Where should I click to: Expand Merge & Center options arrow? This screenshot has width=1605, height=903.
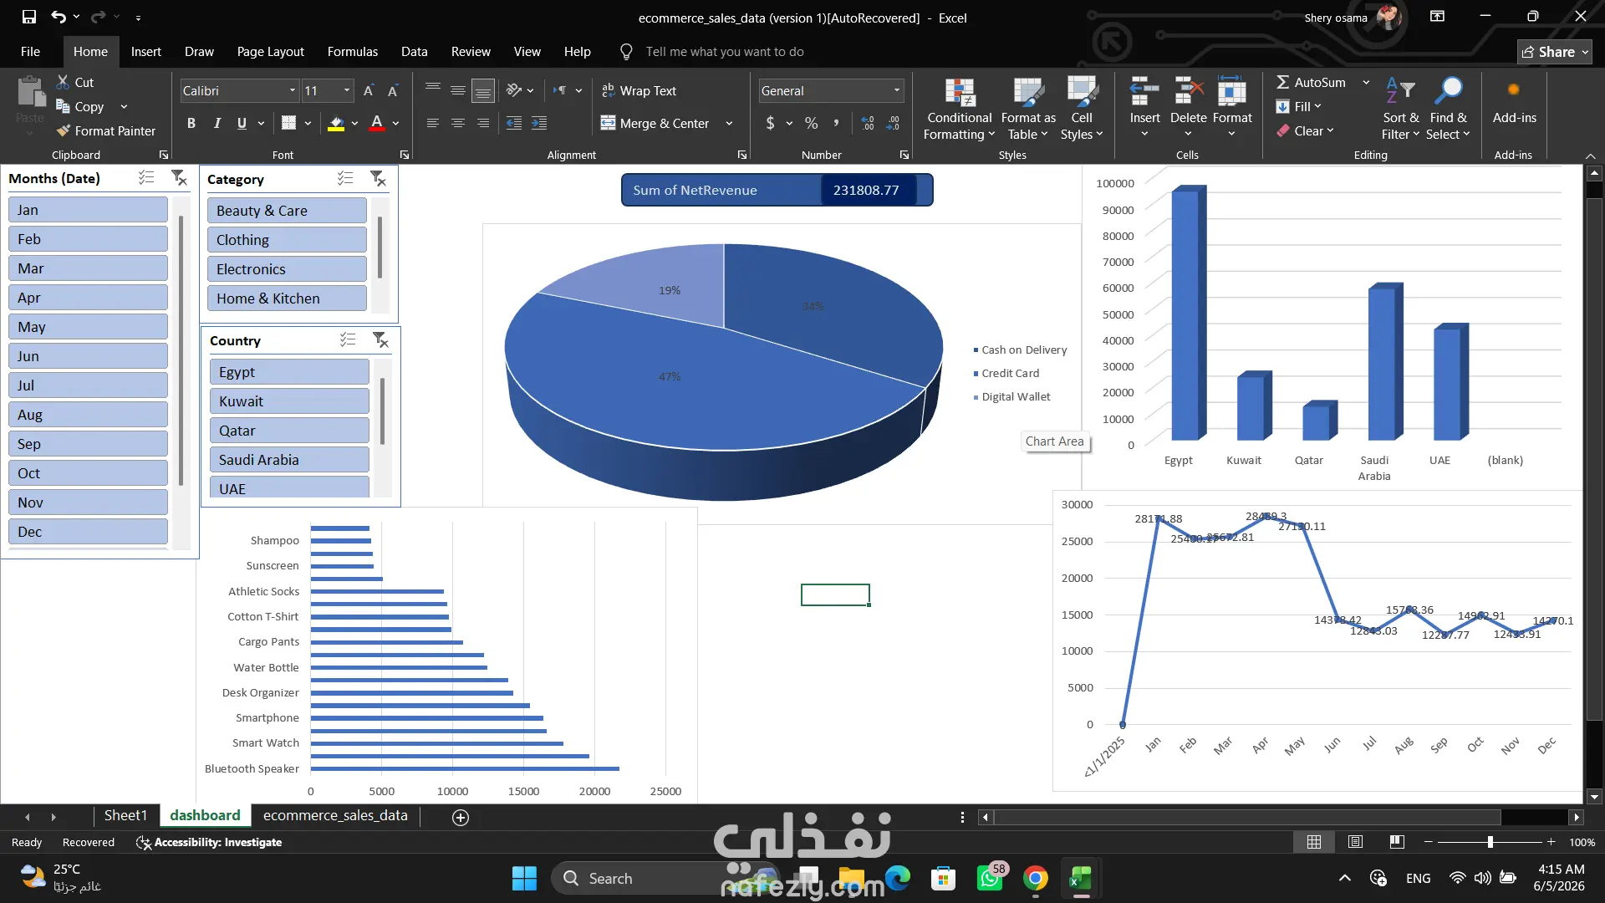(729, 123)
